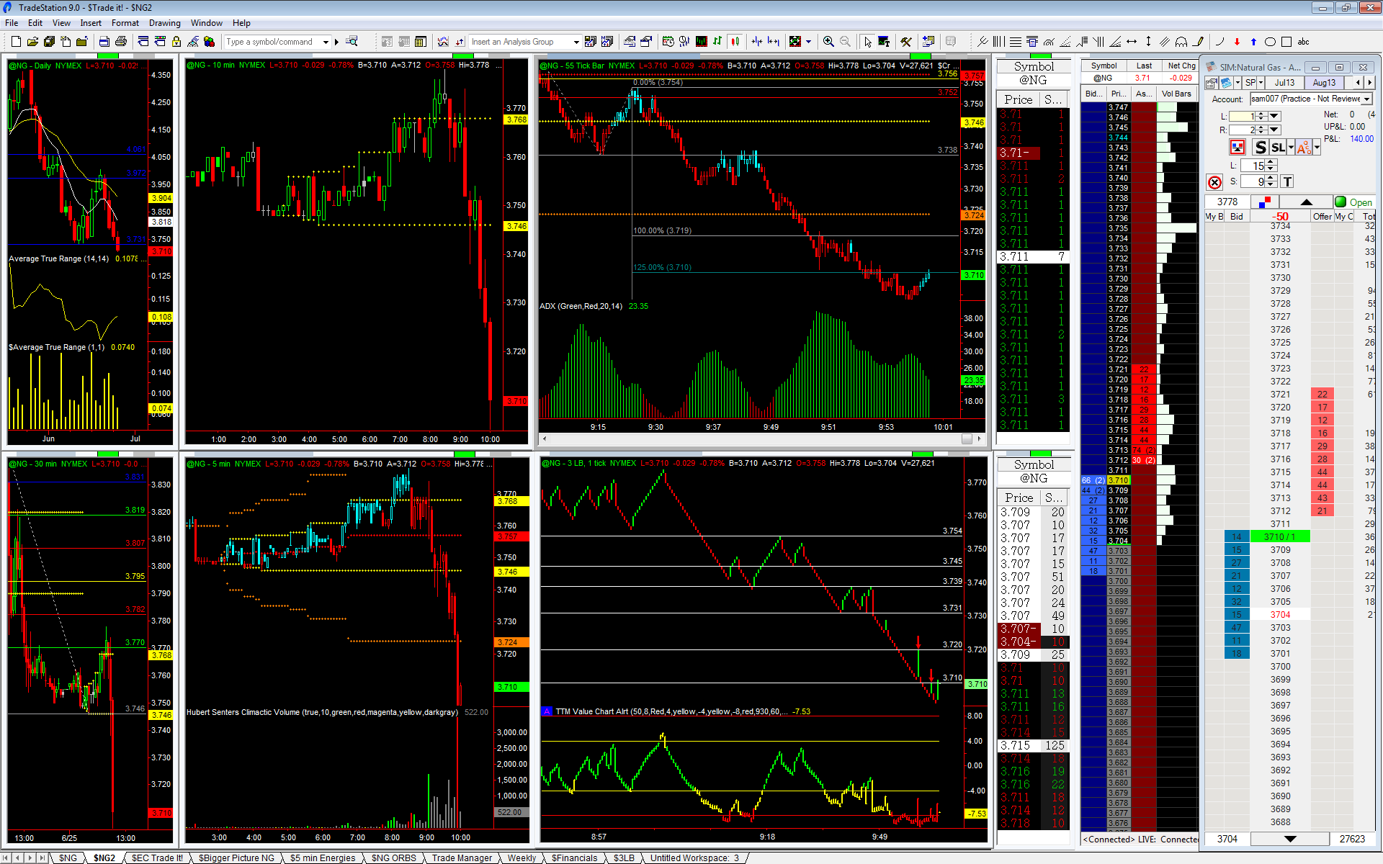Select the abc text drawing tool
This screenshot has width=1383, height=864.
pos(1303,42)
